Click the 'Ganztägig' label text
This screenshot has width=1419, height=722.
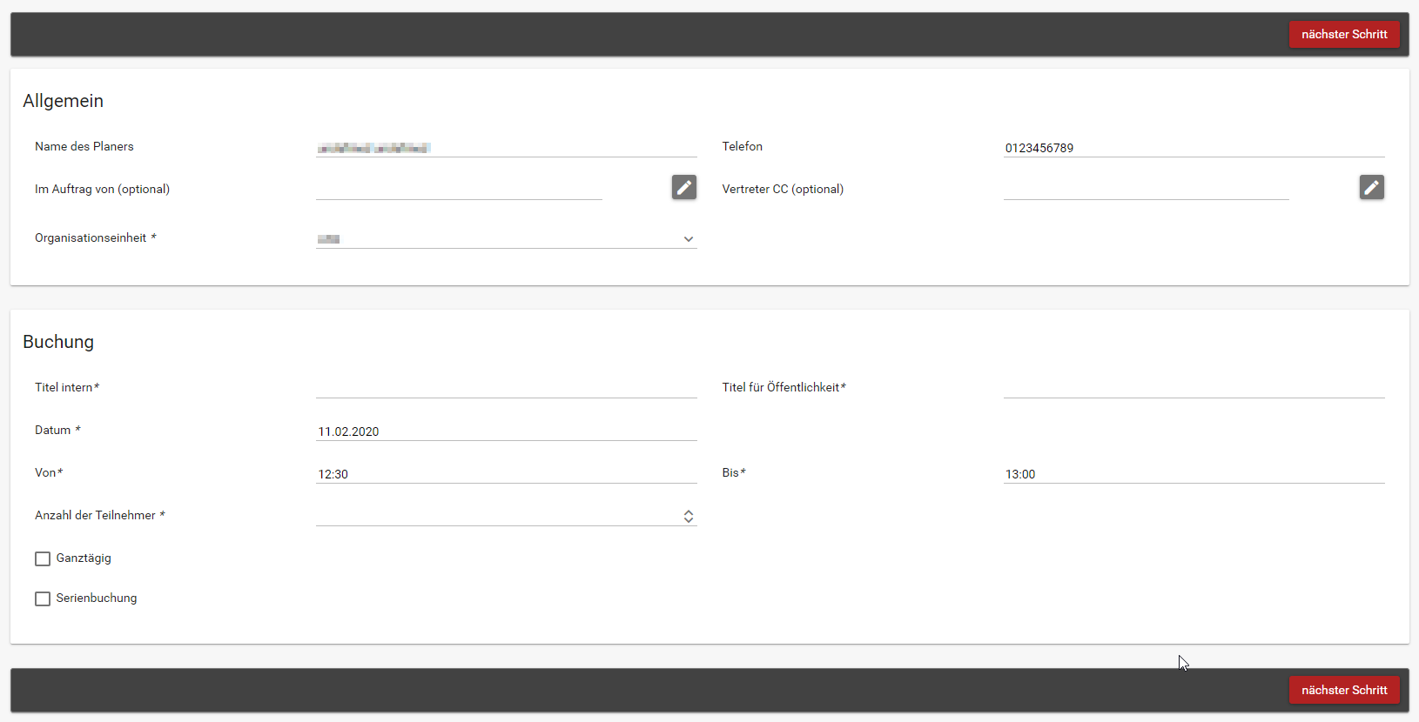[84, 558]
